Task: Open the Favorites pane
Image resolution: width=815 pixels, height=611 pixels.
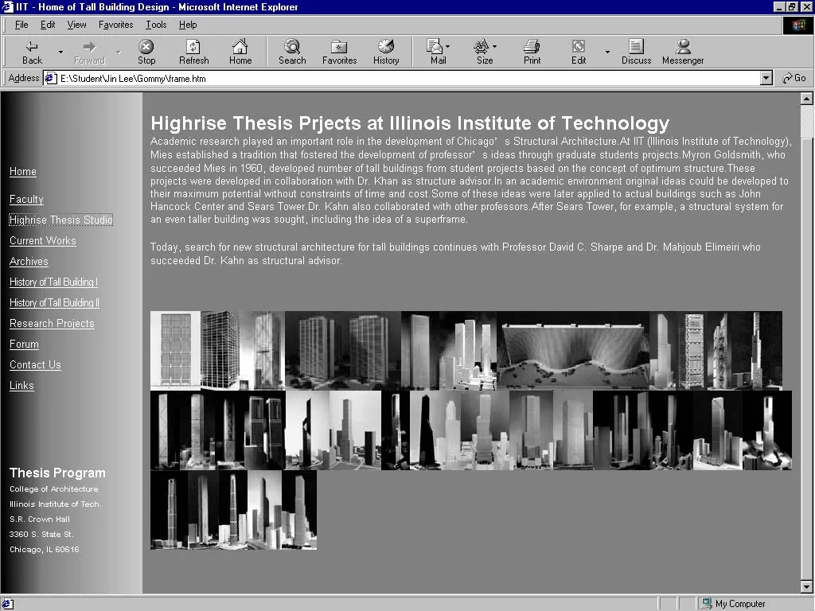Action: point(339,52)
